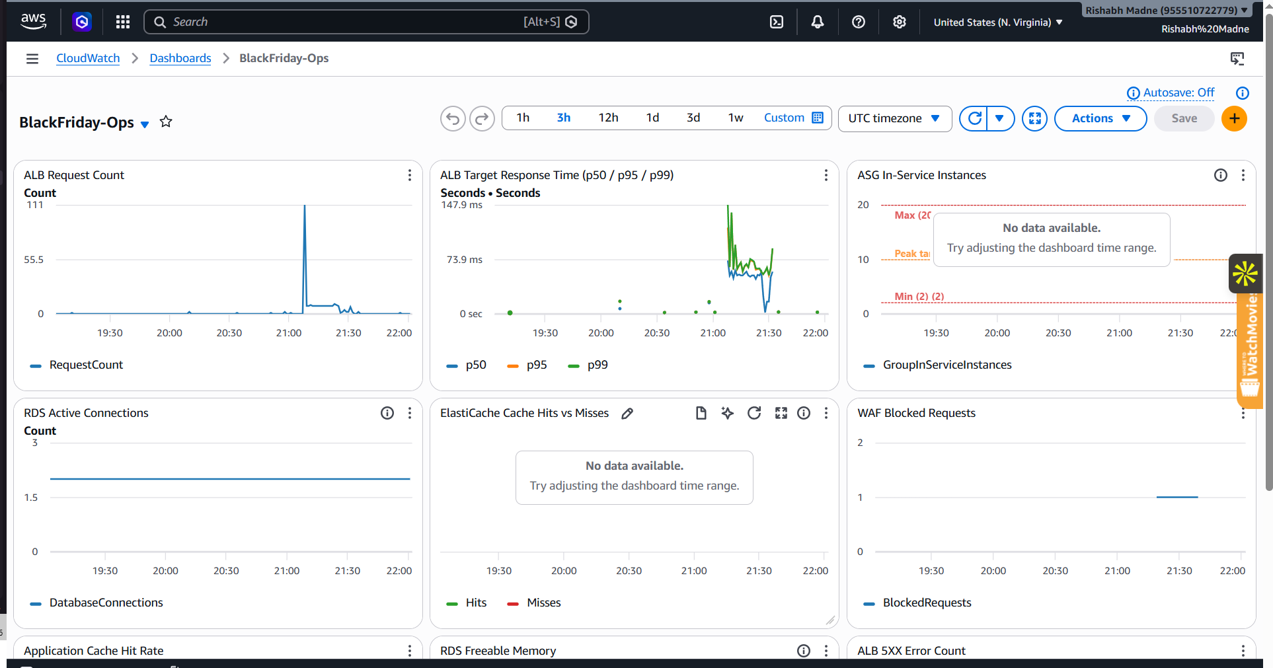Open AI sparkle icon on ElastiCache widget
This screenshot has width=1273, height=668.
[x=728, y=413]
